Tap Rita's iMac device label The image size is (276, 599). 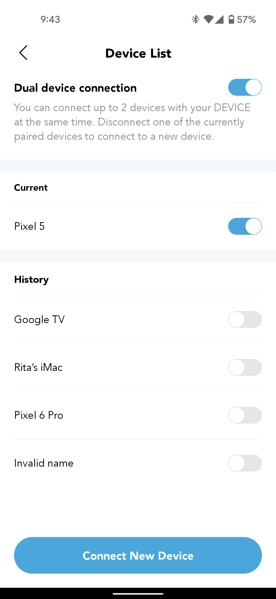pos(38,367)
